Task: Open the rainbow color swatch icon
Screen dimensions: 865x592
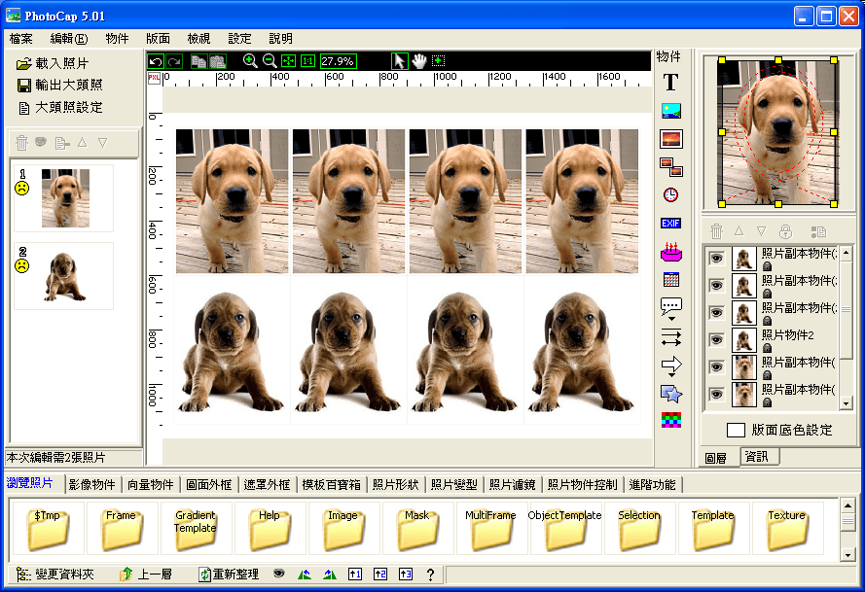Action: click(x=669, y=420)
